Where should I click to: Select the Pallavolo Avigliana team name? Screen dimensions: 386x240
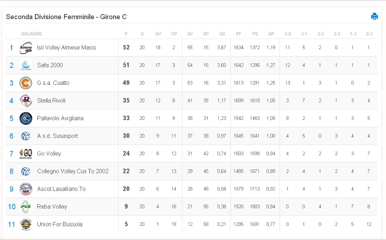pyautogui.click(x=60, y=119)
